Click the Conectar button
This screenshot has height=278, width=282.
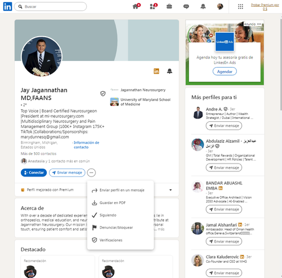34,173
